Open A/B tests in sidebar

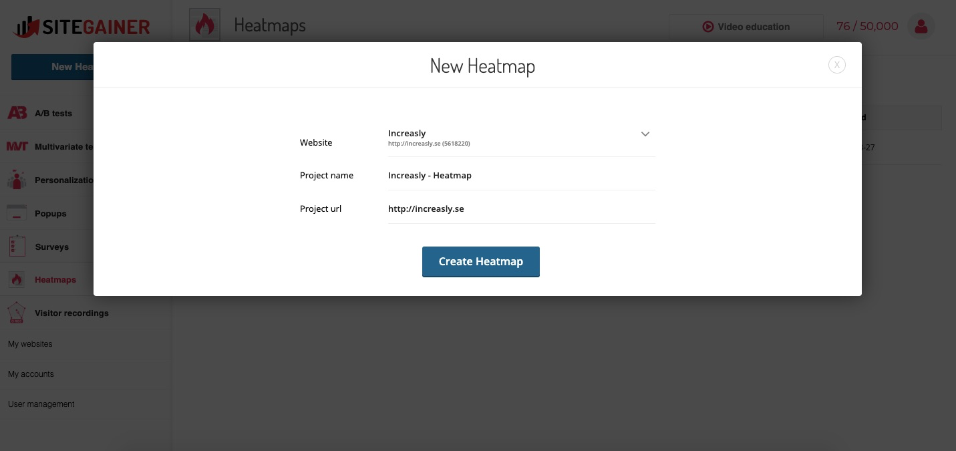(53, 113)
